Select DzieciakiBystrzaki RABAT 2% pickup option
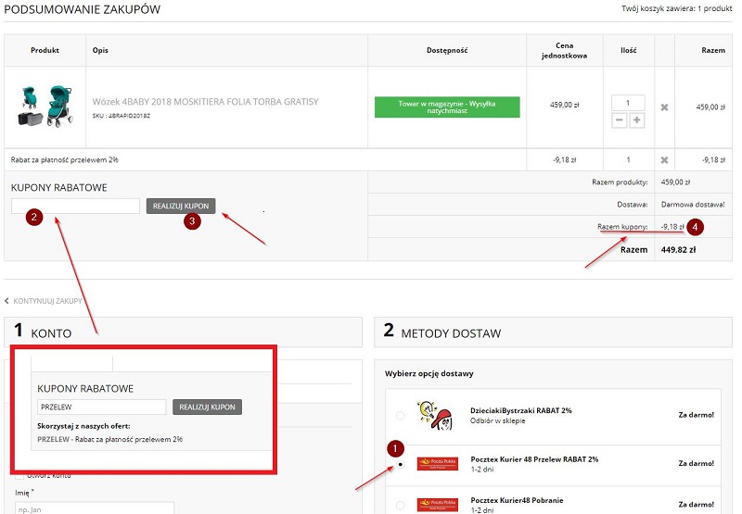The image size is (742, 514). (x=400, y=415)
